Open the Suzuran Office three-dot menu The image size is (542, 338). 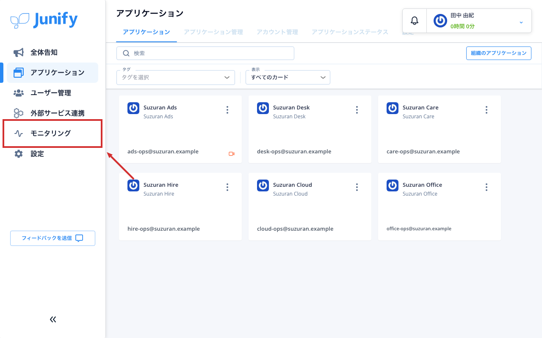(x=487, y=187)
